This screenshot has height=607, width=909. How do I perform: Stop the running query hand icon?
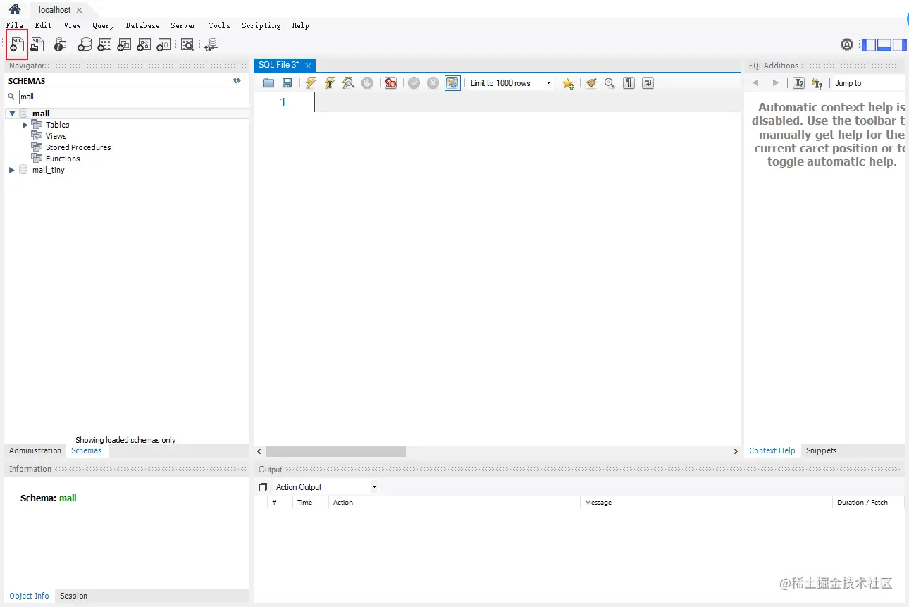click(367, 83)
